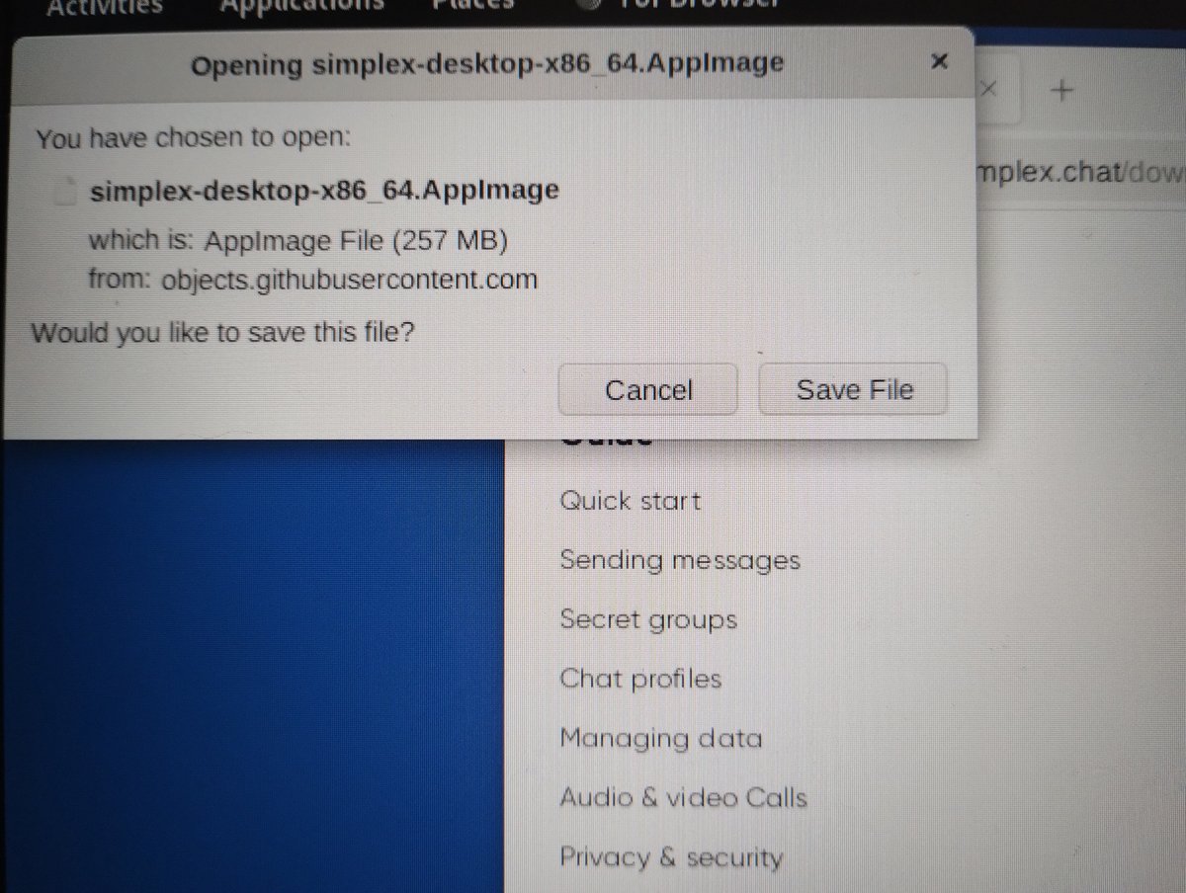This screenshot has height=893, width=1186.
Task: Open Privacy & security guide link
Action: 671,857
